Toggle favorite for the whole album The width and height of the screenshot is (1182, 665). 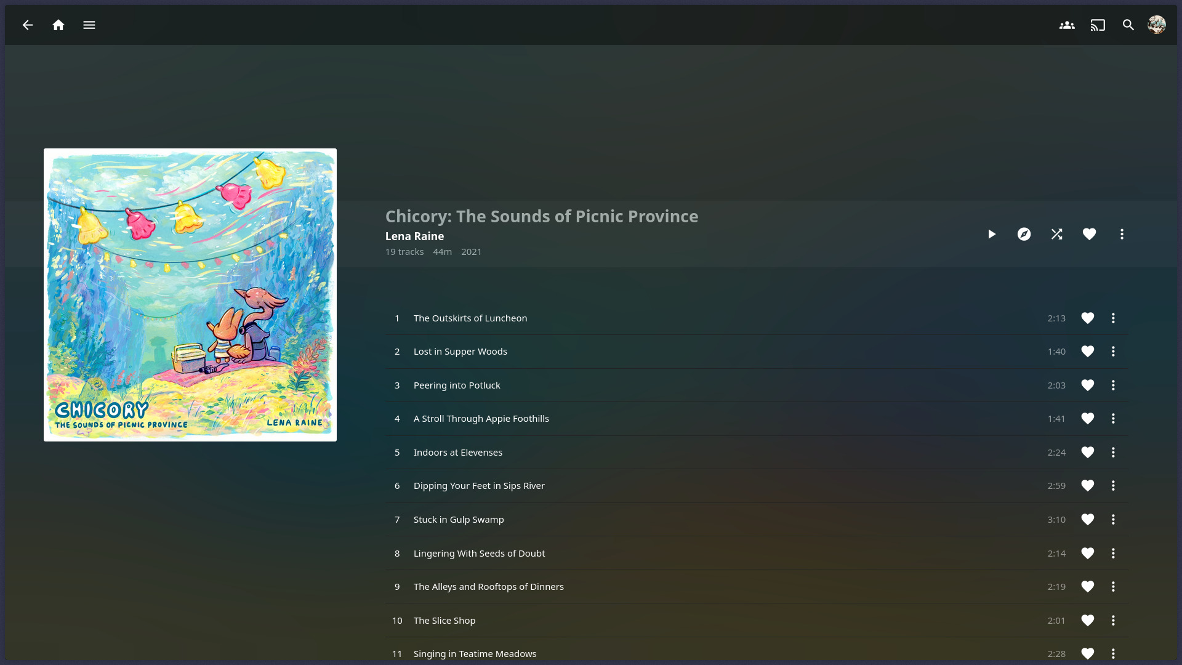[1089, 234]
